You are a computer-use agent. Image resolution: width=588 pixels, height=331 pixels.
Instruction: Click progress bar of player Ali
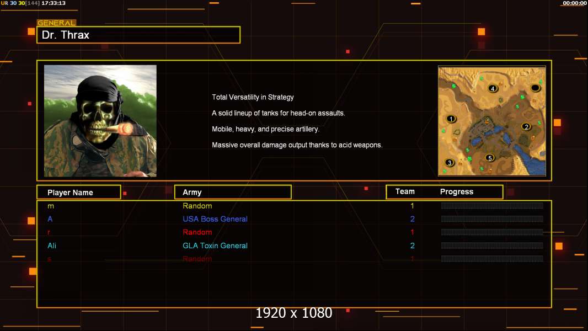point(492,245)
